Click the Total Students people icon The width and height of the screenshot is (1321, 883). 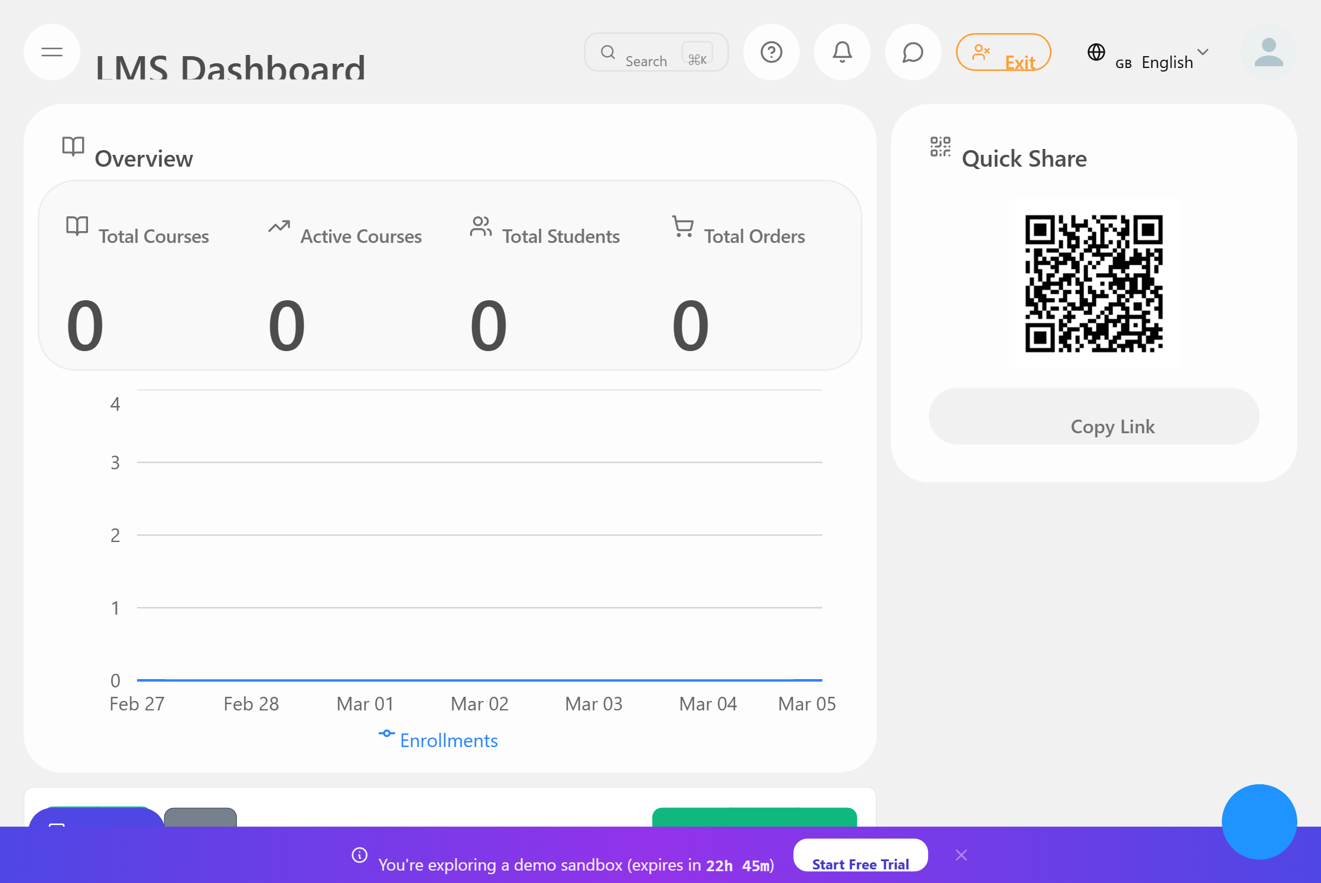tap(480, 226)
